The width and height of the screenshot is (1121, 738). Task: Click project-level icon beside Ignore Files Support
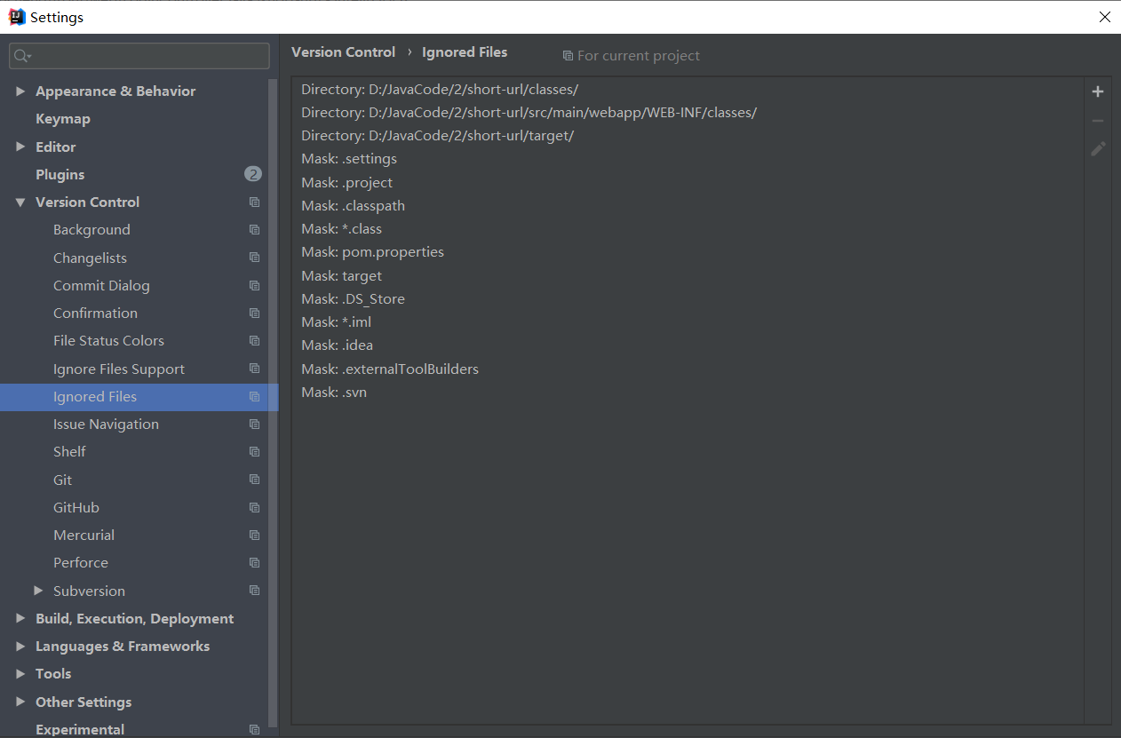[254, 369]
